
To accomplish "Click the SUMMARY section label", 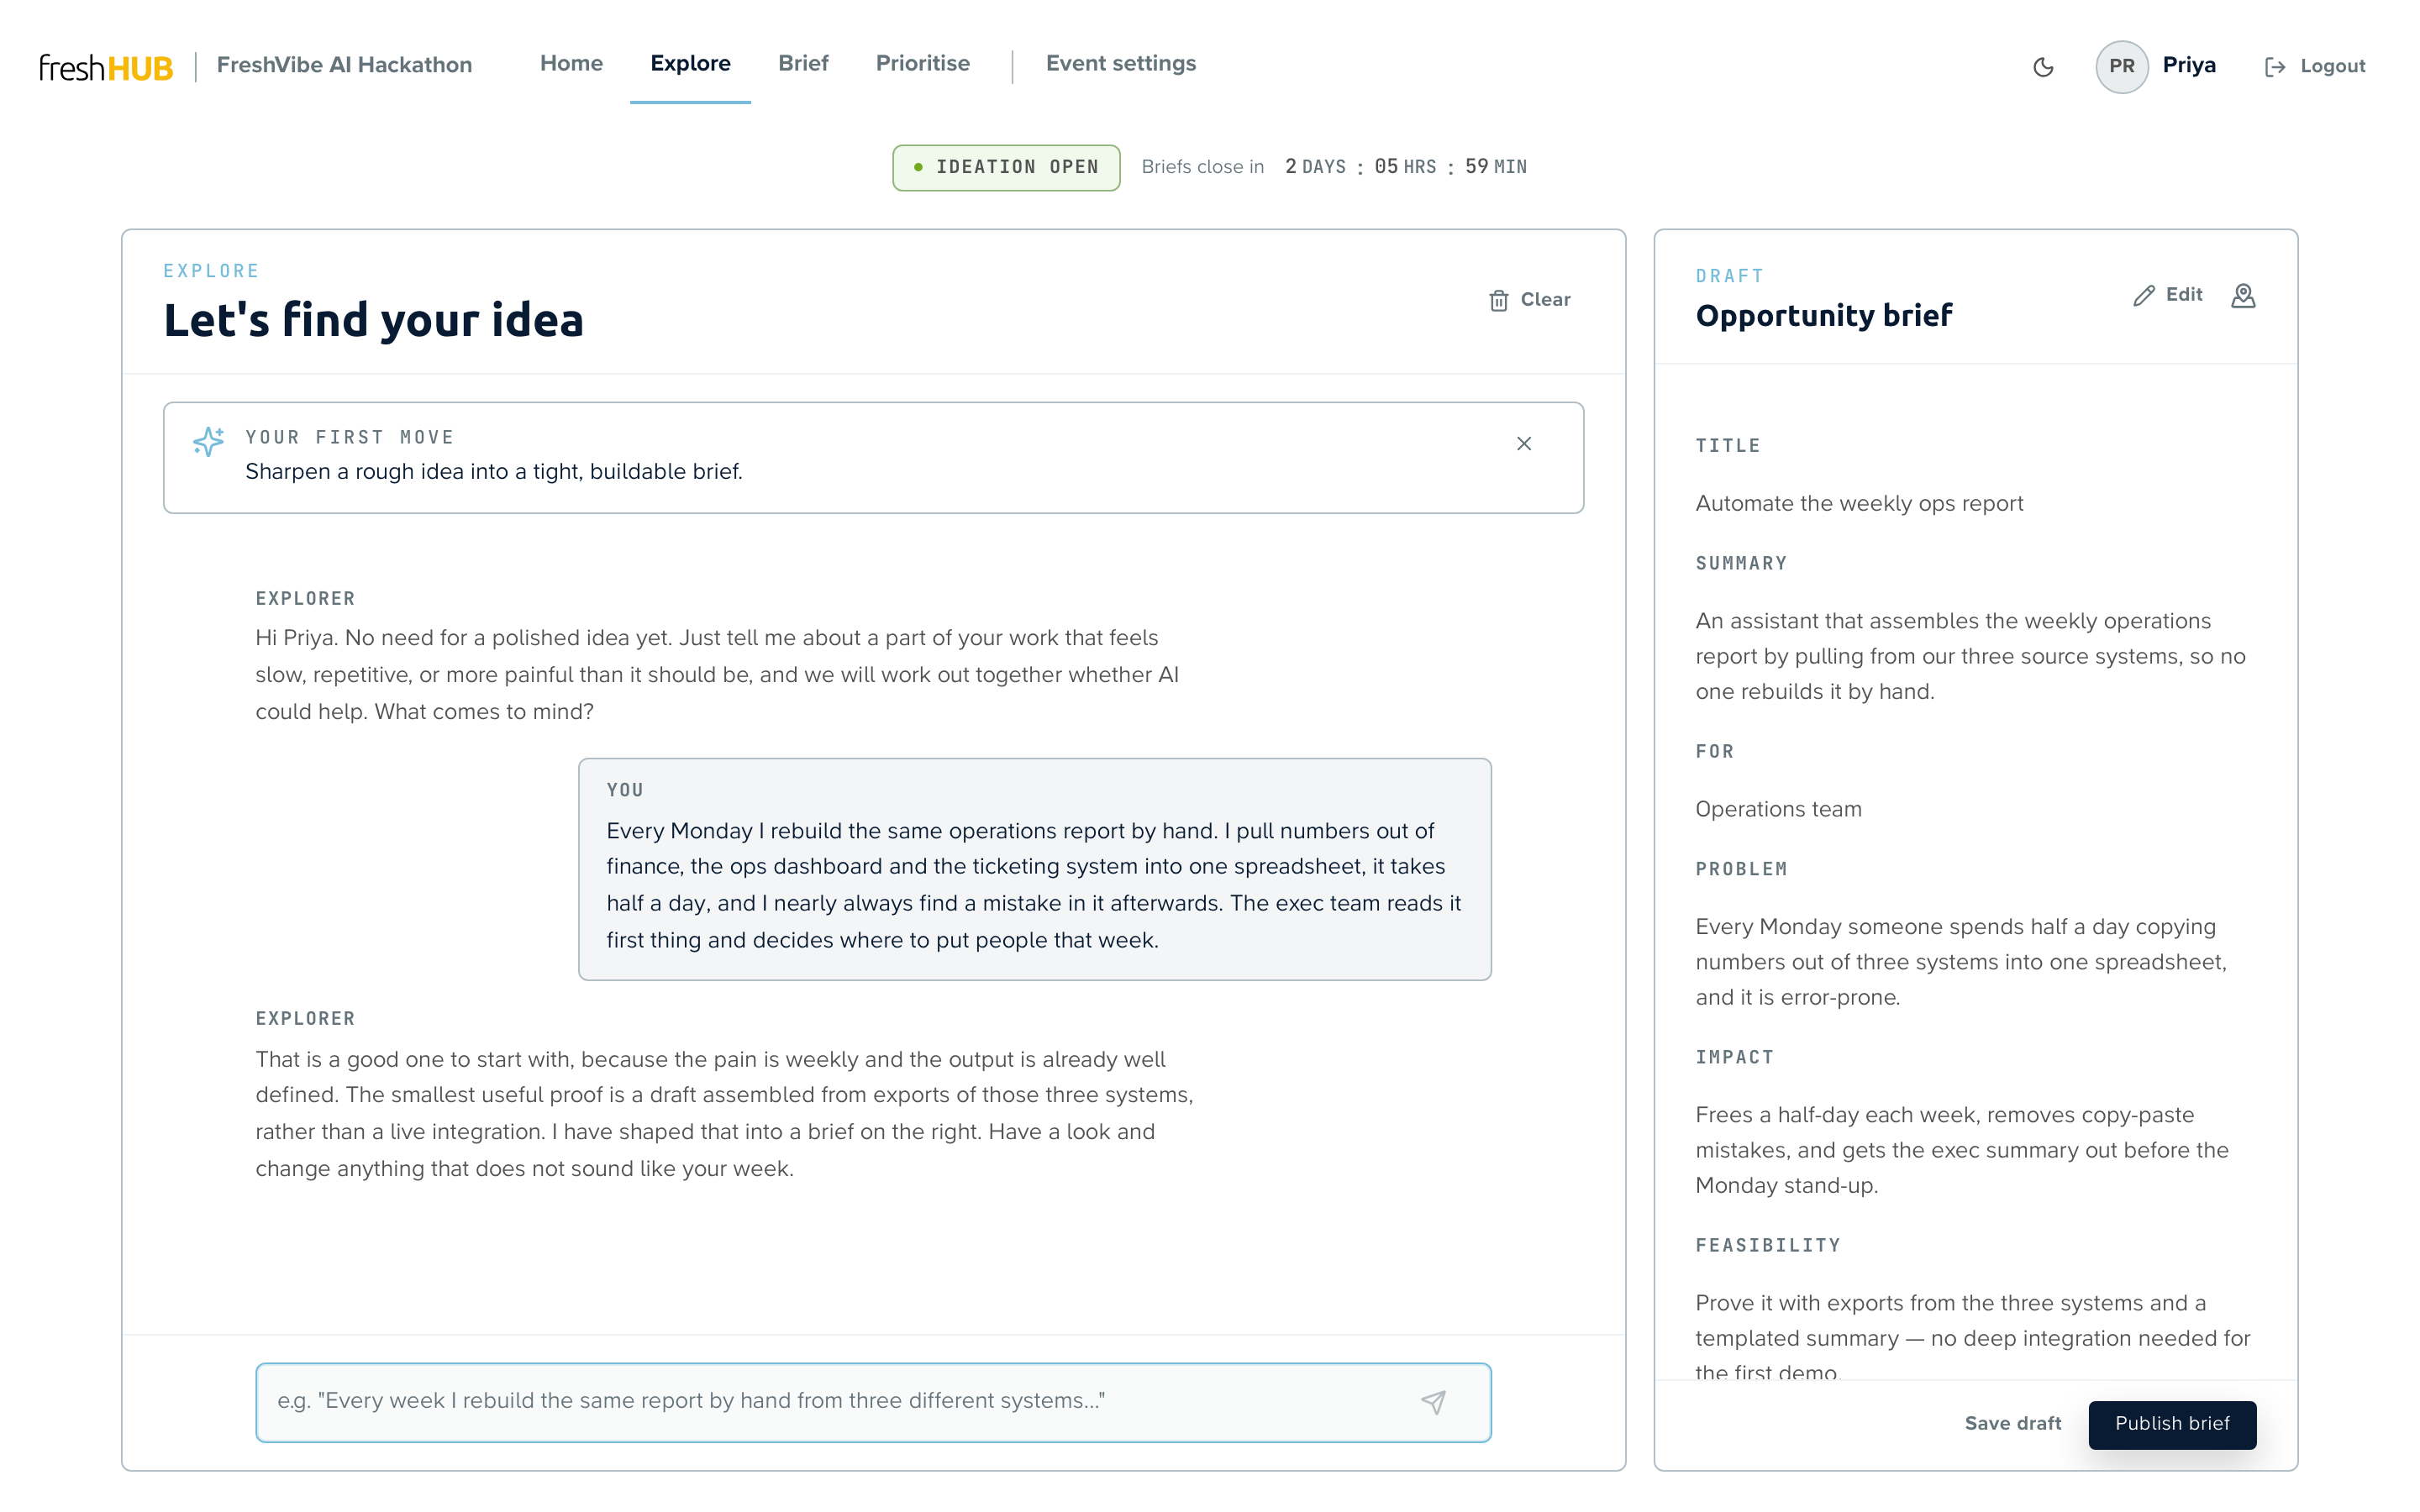I will 1741,563.
